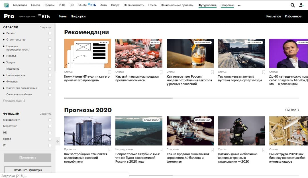Open the Авто top menu item
Image resolution: width=308 pixels, height=178 pixels.
pos(103,5)
